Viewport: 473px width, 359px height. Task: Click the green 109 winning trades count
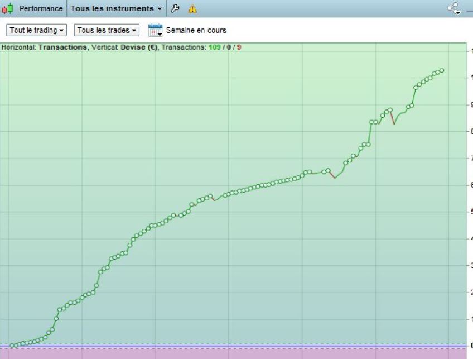click(215, 47)
